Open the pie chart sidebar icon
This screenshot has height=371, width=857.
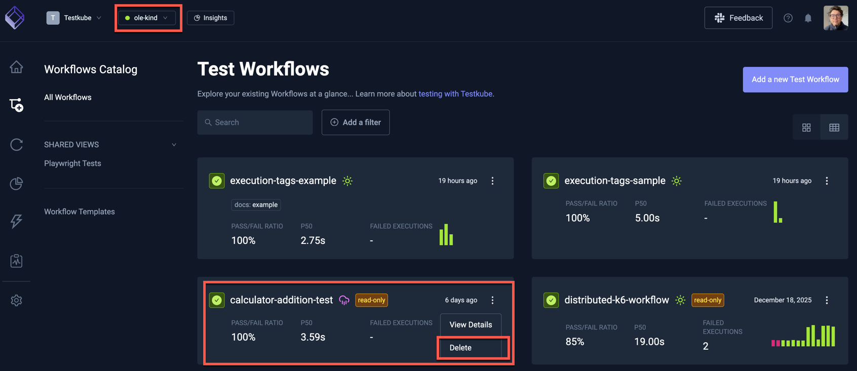16,183
